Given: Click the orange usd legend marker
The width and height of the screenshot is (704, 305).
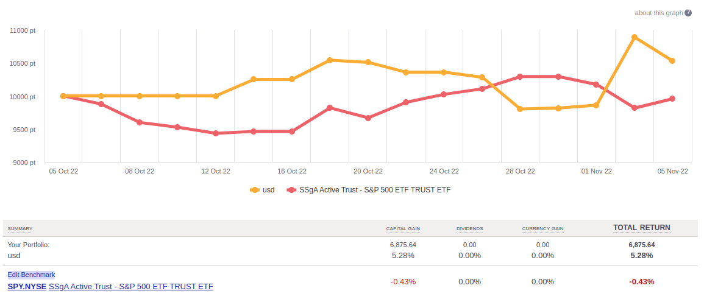Looking at the screenshot, I should 255,190.
